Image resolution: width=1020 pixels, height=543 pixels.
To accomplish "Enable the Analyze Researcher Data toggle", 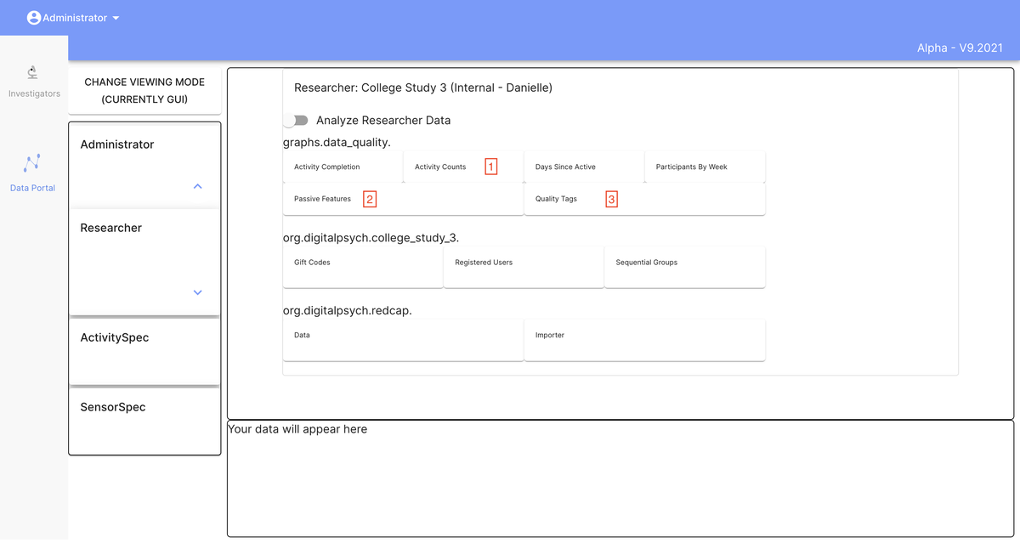I will (296, 120).
